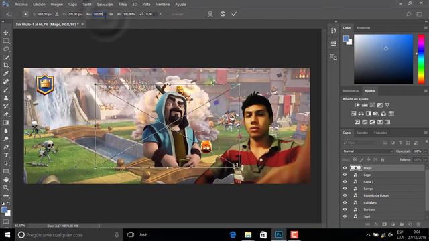This screenshot has width=429, height=241.
Task: Switch to the Trazados tab
Action: (x=381, y=133)
